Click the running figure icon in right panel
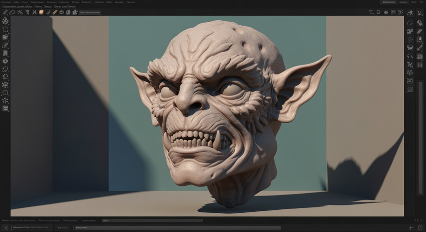The image size is (426, 232). (x=410, y=13)
